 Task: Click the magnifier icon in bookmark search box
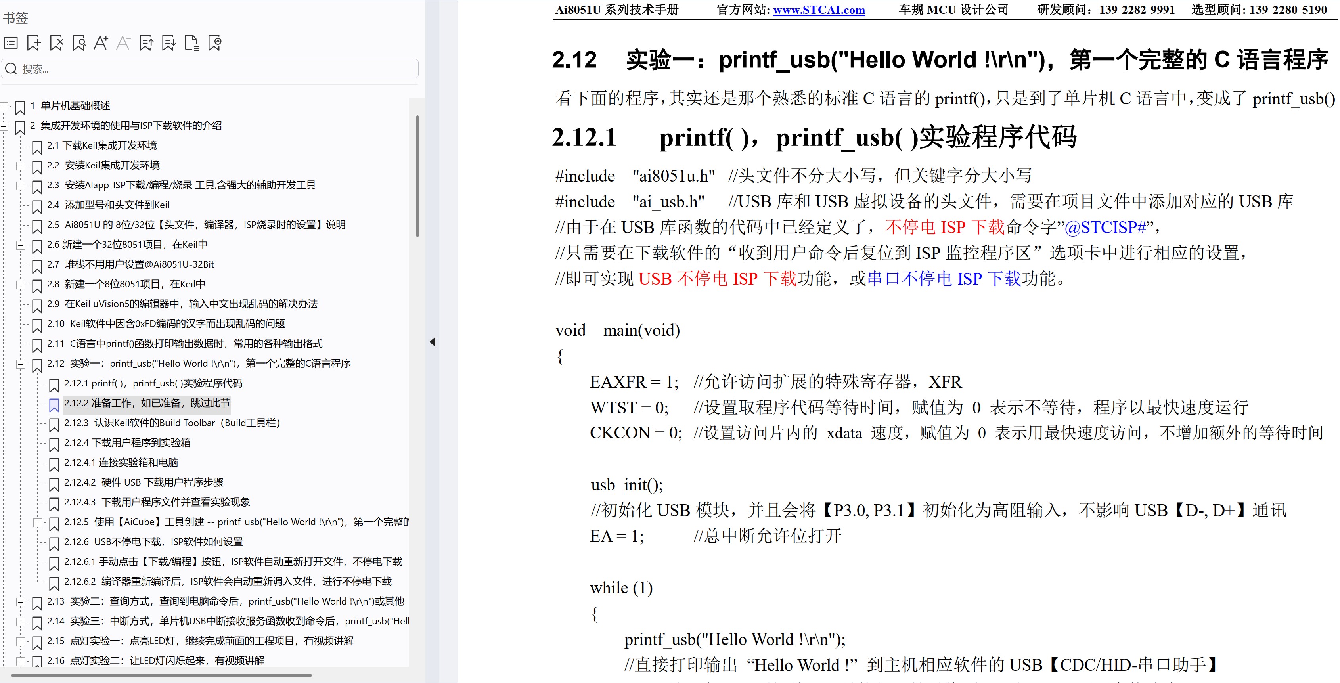pos(11,69)
